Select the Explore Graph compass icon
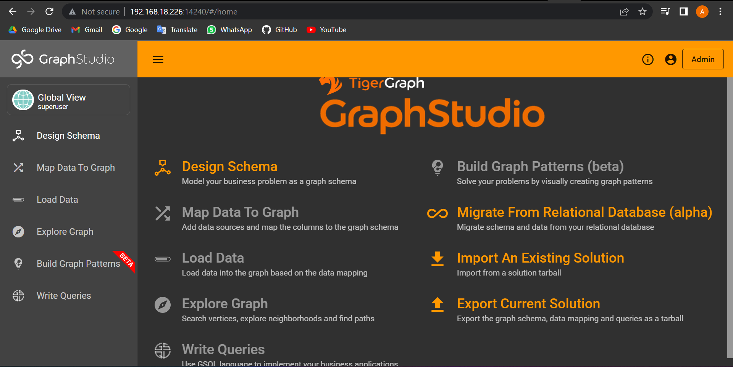This screenshot has height=367, width=733. click(x=18, y=231)
